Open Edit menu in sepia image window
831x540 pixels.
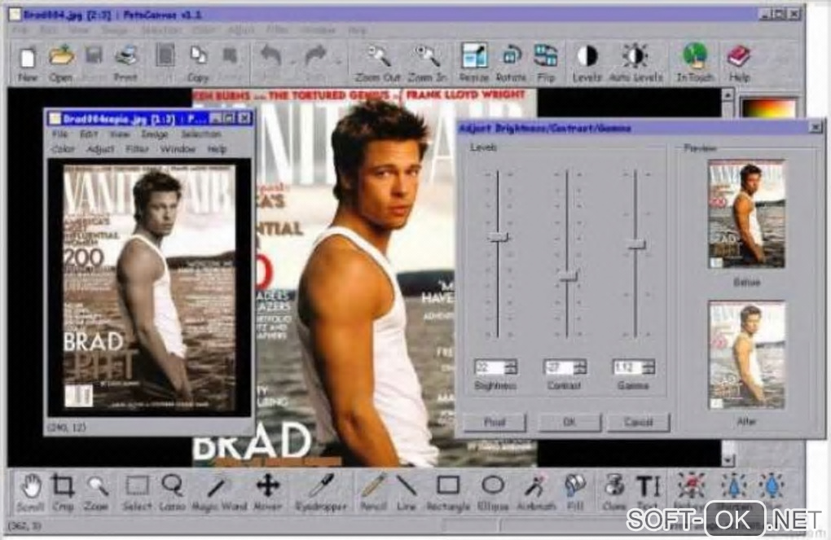point(89,134)
